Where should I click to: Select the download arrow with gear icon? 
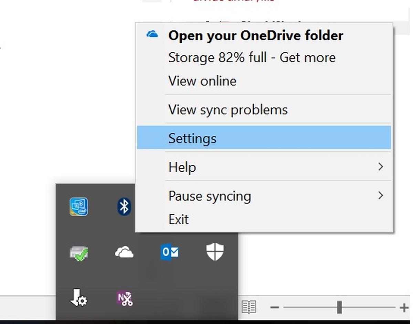(78, 299)
